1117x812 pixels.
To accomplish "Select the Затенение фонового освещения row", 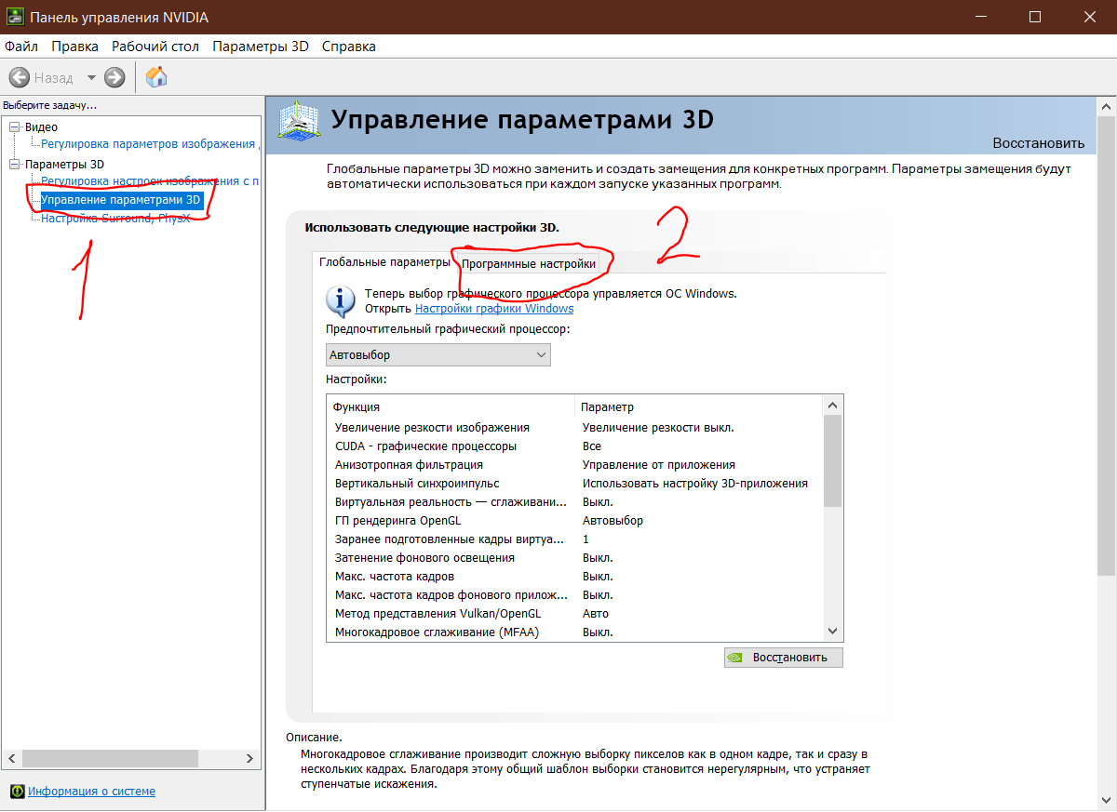I will click(575, 558).
